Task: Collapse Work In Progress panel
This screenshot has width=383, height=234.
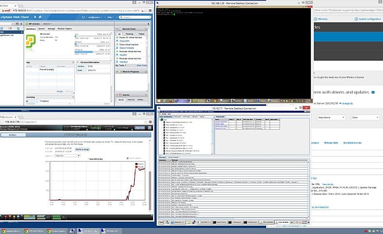Action: pos(117,71)
